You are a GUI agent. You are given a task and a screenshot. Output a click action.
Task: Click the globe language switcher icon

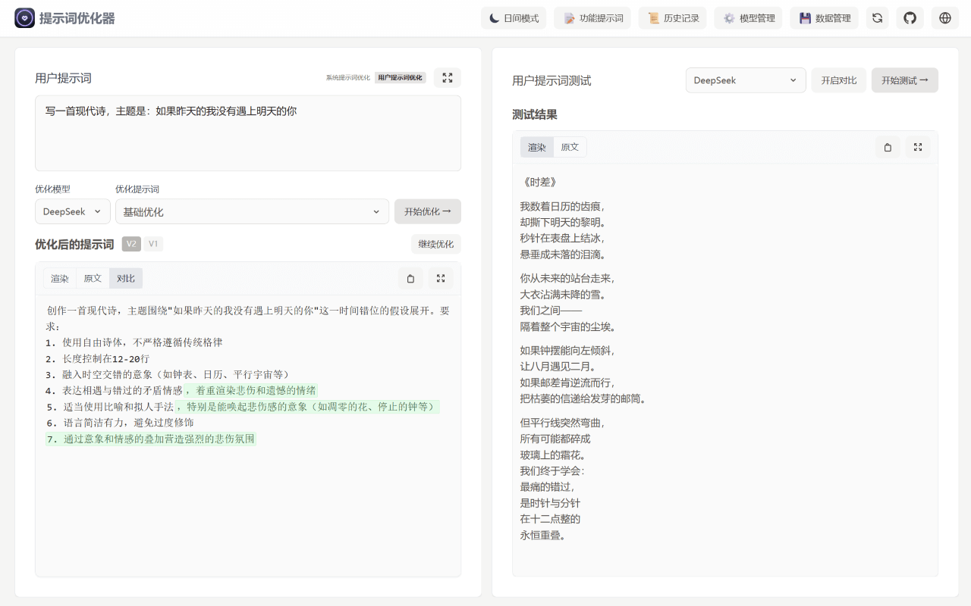944,17
